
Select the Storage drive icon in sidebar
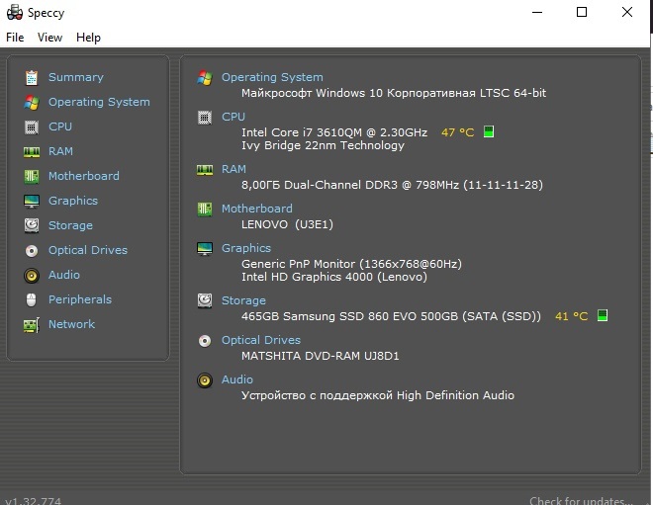[x=31, y=225]
